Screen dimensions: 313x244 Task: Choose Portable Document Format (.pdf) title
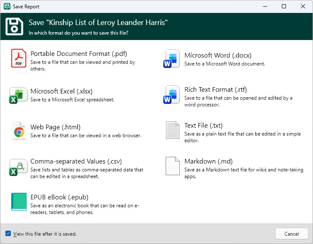[x=79, y=54]
